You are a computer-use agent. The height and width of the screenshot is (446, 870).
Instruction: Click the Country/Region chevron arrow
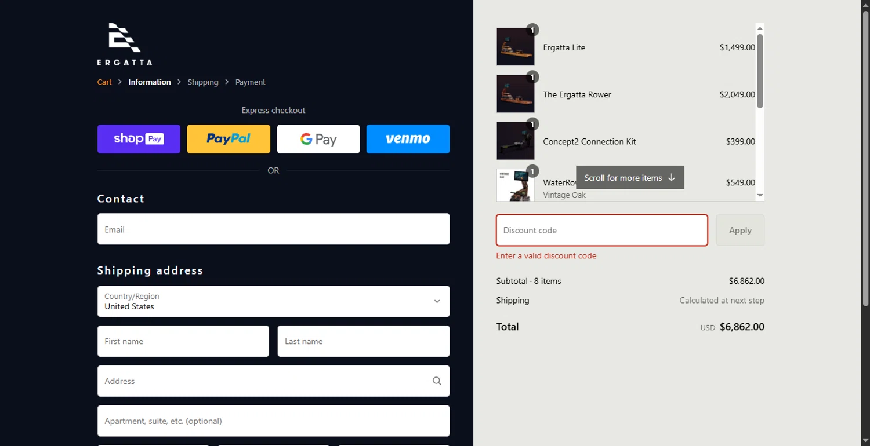(x=437, y=301)
